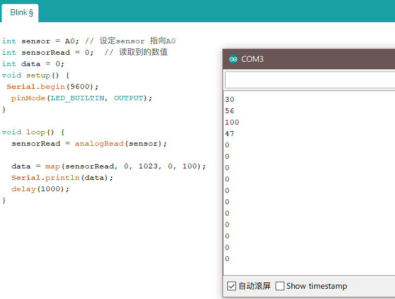The image size is (395, 299).
Task: Click the line 'int sensorRead = 0;'
Action: point(48,53)
